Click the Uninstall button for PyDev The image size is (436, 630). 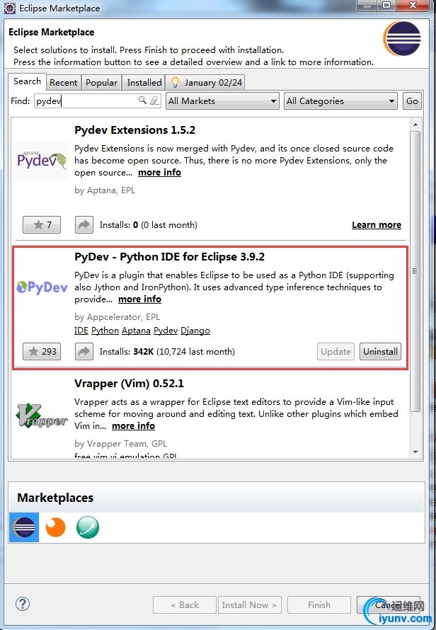click(x=380, y=352)
